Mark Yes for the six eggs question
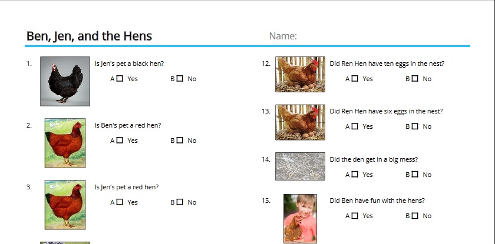The width and height of the screenshot is (495, 244). [355, 126]
